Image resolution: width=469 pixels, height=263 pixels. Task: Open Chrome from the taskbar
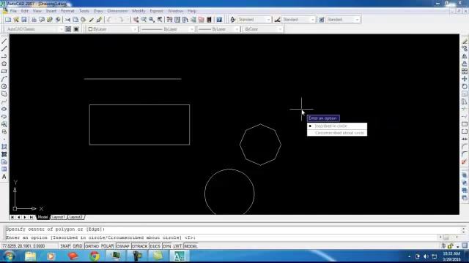(95, 256)
